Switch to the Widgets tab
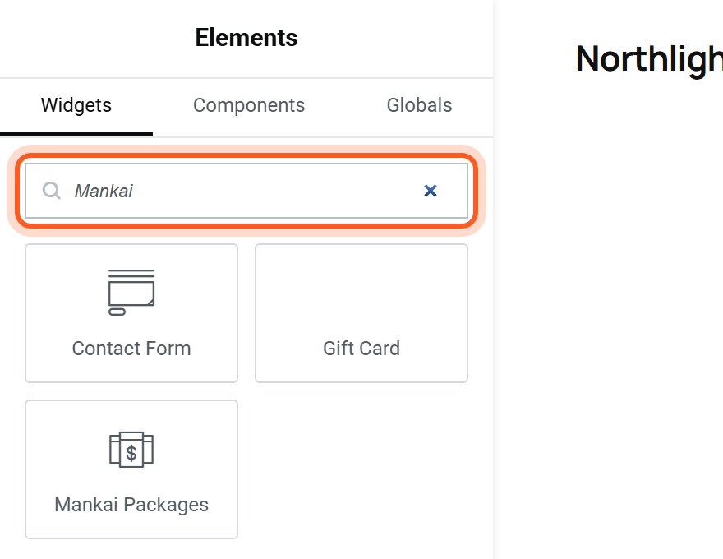Screen dimensions: 723x559 point(76,105)
